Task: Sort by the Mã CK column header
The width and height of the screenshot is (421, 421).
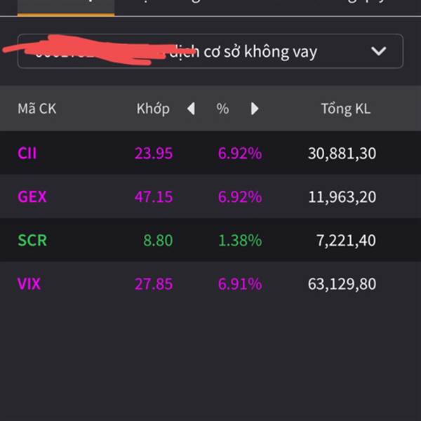Action: pos(36,109)
